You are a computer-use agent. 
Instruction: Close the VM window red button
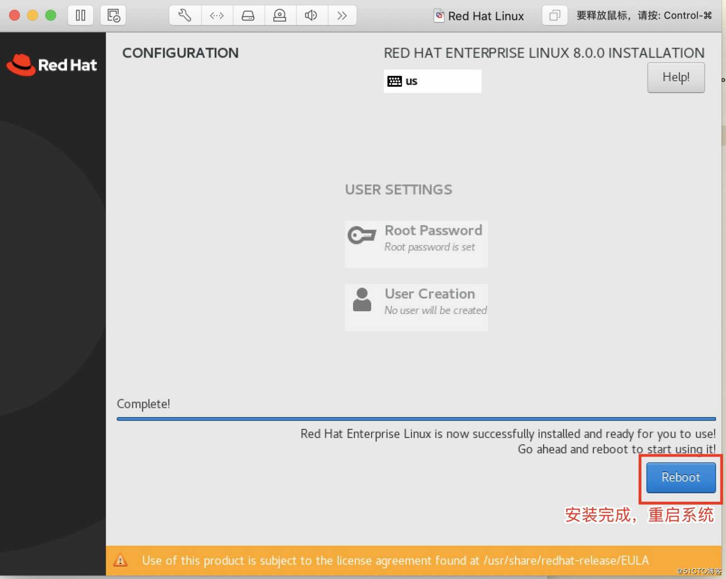click(15, 15)
